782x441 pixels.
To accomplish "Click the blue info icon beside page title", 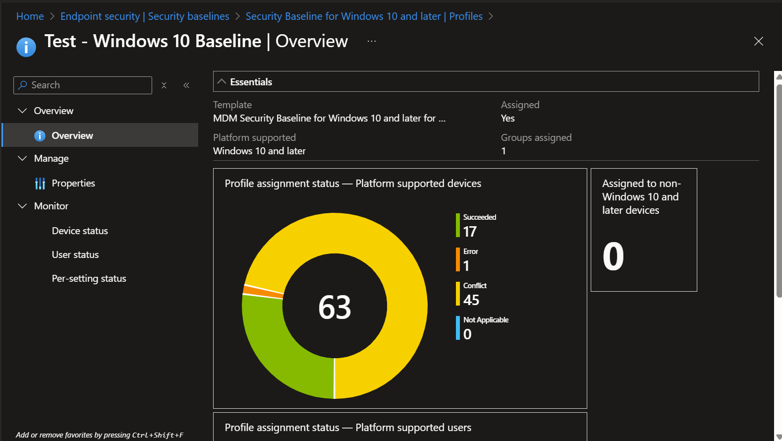I will (26, 47).
